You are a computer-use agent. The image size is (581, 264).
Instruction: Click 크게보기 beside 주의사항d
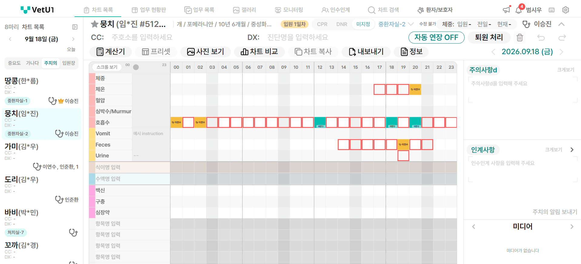pyautogui.click(x=566, y=70)
